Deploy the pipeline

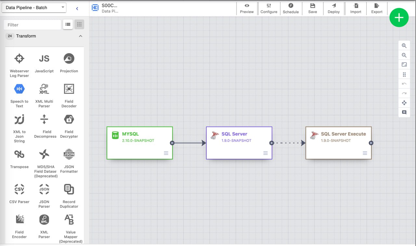[x=334, y=8]
